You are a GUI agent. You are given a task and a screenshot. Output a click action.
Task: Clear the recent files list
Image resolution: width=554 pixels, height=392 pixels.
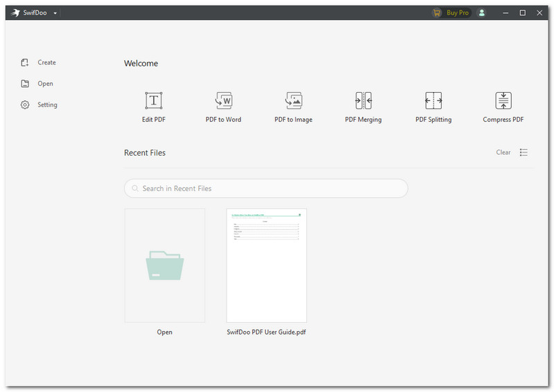[x=503, y=152]
